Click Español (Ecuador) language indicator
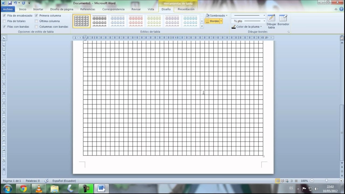The image size is (345, 194). (x=64, y=181)
